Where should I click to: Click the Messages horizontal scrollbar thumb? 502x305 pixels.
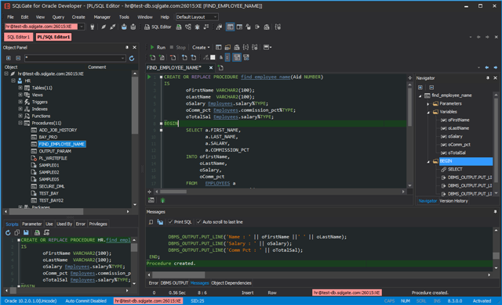pyautogui.click(x=178, y=274)
